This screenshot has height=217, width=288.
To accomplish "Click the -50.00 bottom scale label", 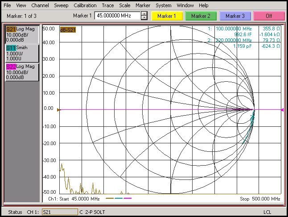I will point(49,192).
